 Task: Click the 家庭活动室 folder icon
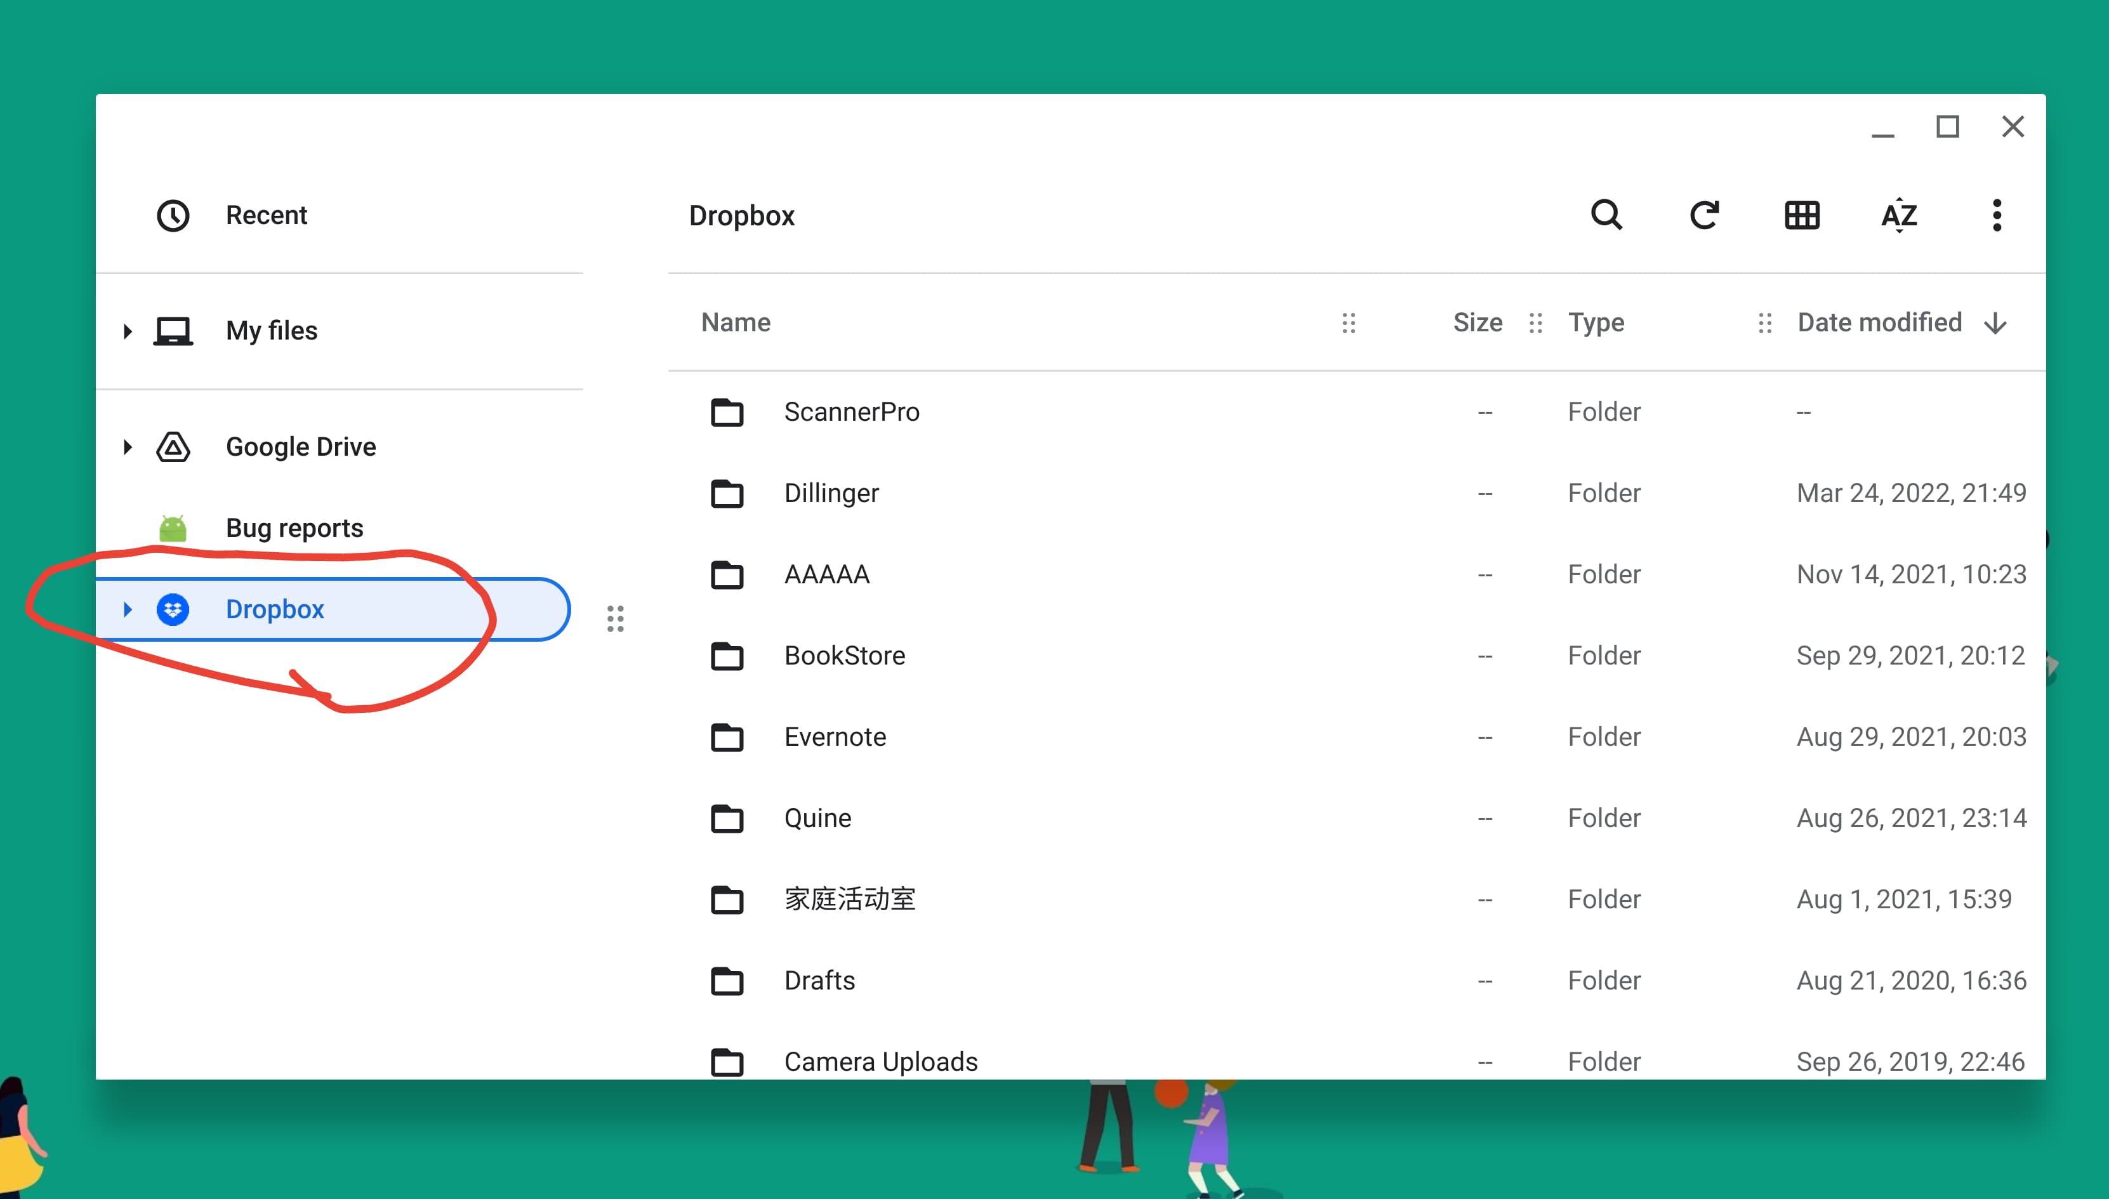(x=727, y=899)
